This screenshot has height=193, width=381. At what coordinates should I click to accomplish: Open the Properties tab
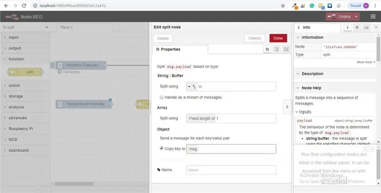180,49
